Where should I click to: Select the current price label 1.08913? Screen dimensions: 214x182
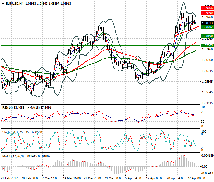(x=207, y=23)
